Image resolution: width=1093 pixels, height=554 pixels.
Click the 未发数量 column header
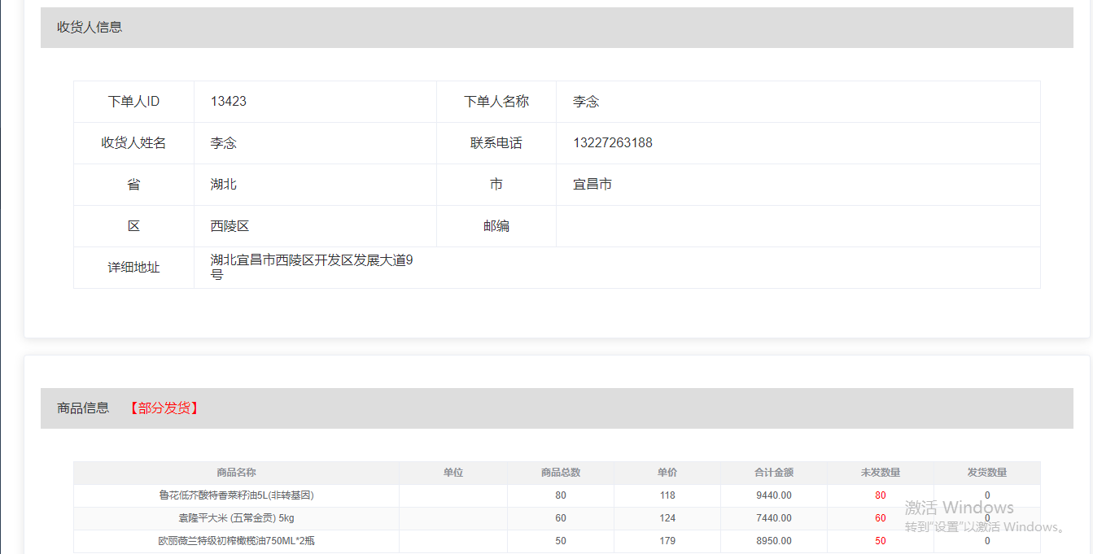click(880, 473)
